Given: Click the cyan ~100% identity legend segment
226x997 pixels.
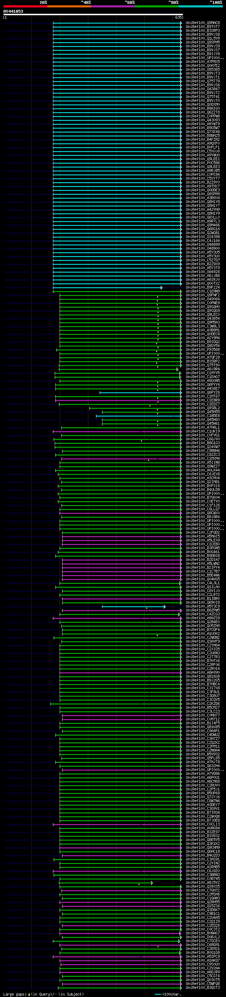Looking at the screenshot, I should tap(201, 7).
